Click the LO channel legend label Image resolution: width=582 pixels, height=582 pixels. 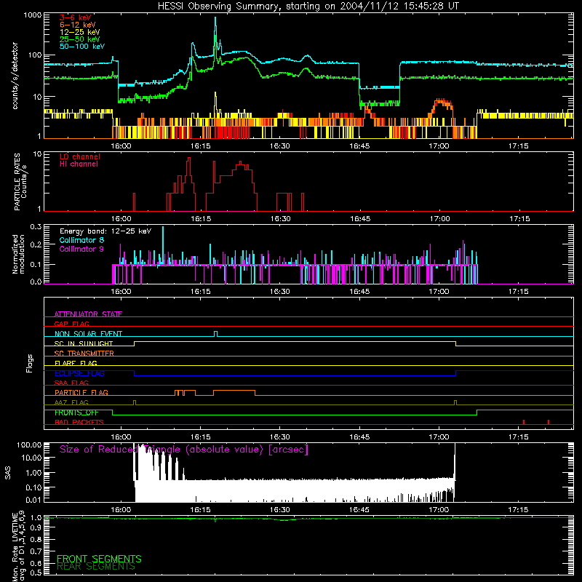[x=80, y=156]
